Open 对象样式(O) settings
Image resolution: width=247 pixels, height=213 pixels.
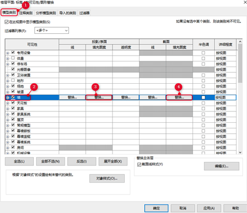tap(107, 179)
